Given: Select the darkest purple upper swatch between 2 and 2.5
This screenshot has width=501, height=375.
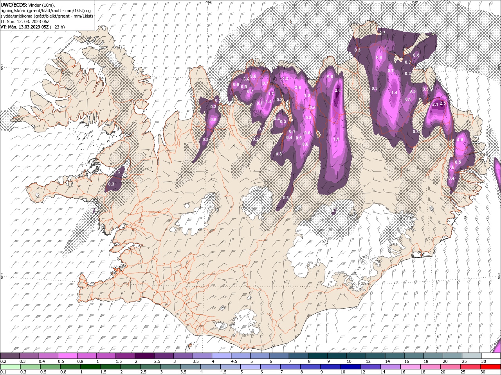Looking at the screenshot, I should click(x=144, y=356).
